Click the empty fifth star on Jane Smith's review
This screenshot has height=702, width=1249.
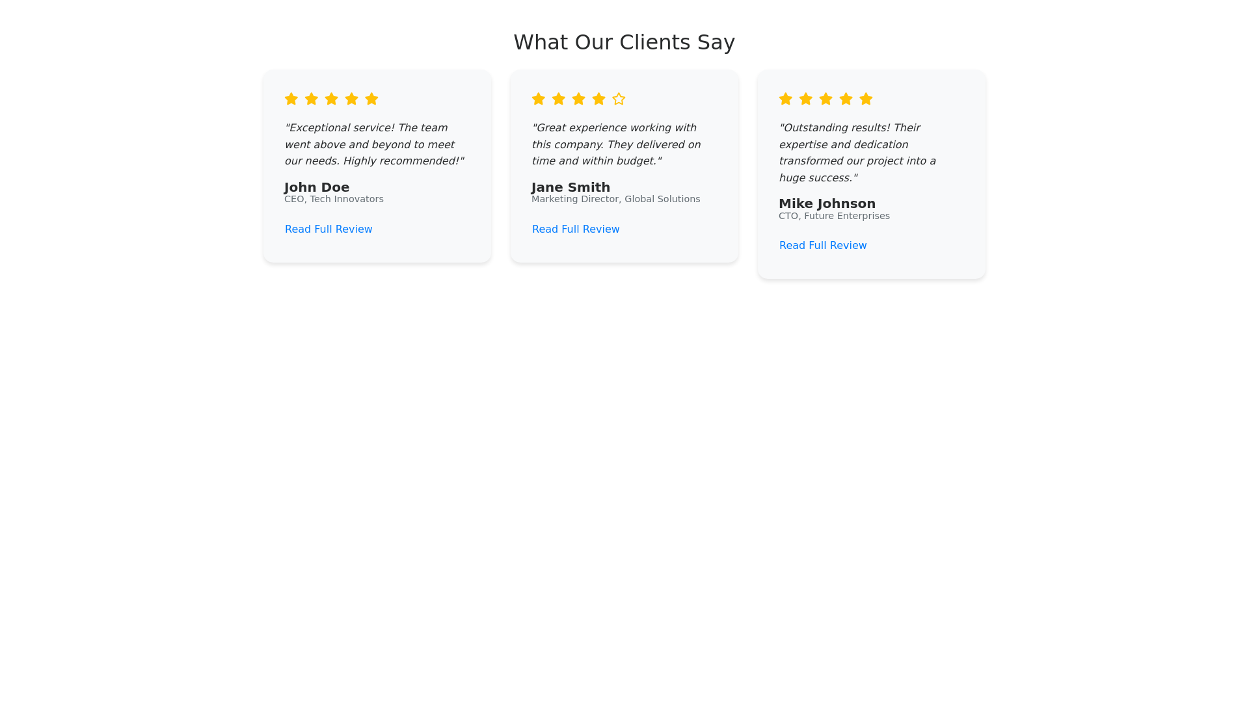(x=619, y=99)
